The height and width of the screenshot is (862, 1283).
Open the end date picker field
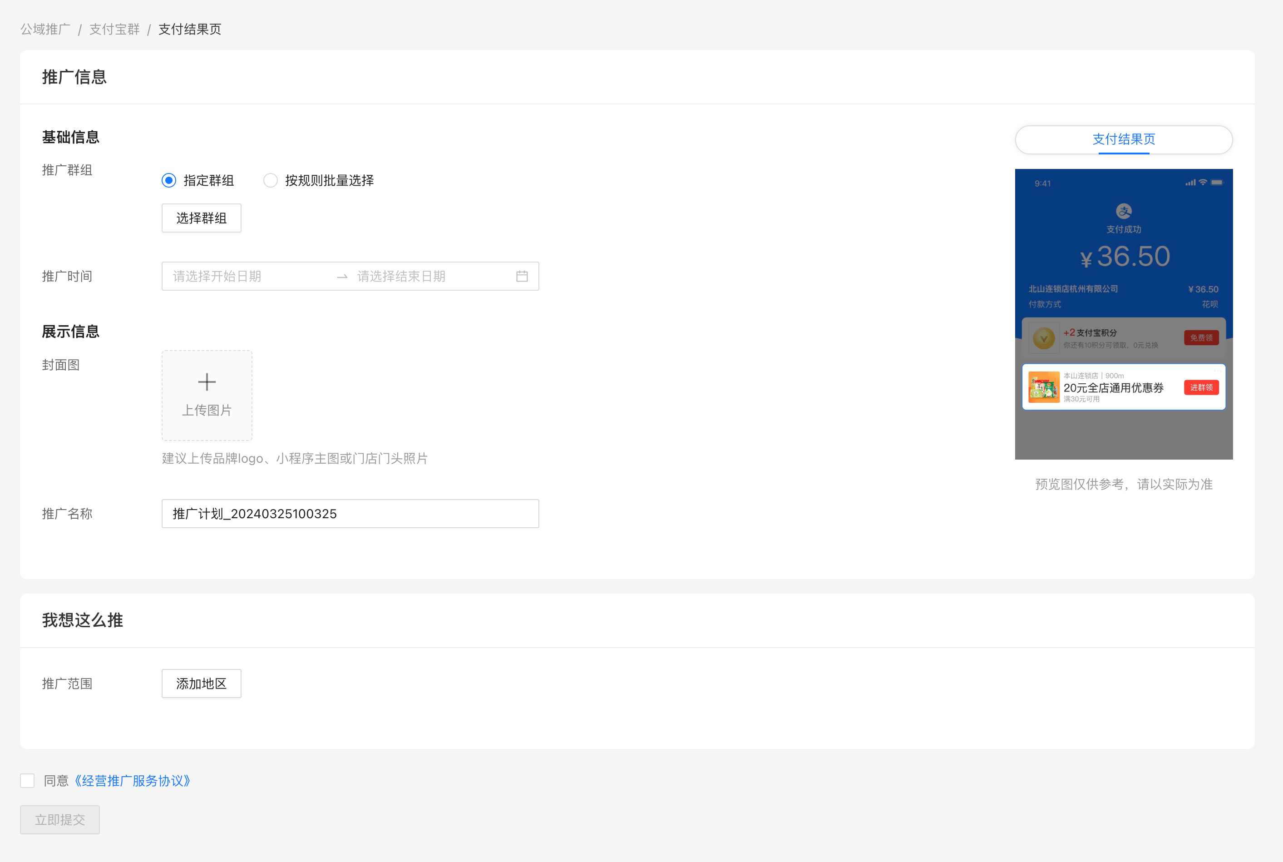coord(429,276)
